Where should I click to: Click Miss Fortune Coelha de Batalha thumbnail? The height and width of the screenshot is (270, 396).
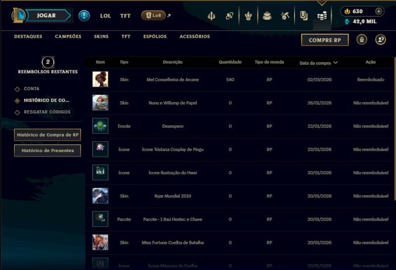tap(100, 242)
